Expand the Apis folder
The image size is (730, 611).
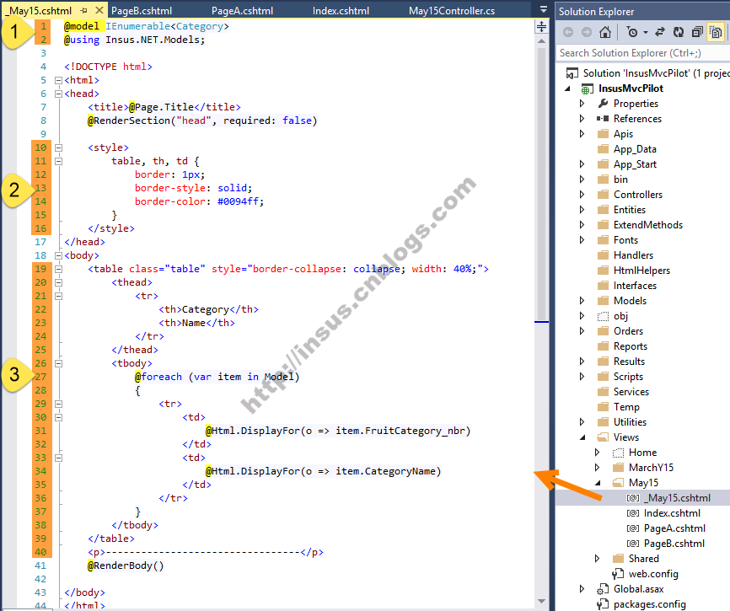click(582, 133)
